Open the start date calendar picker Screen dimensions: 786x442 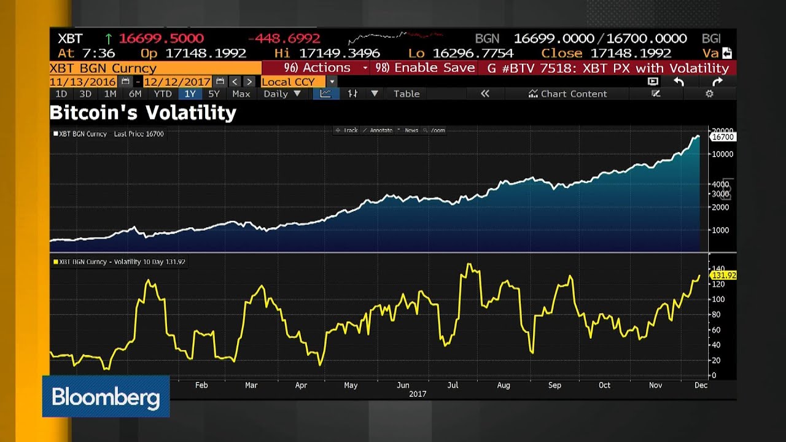(x=125, y=82)
